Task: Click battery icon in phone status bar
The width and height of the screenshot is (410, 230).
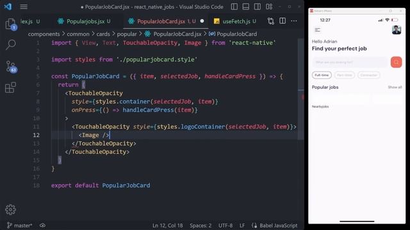Action: (x=395, y=20)
